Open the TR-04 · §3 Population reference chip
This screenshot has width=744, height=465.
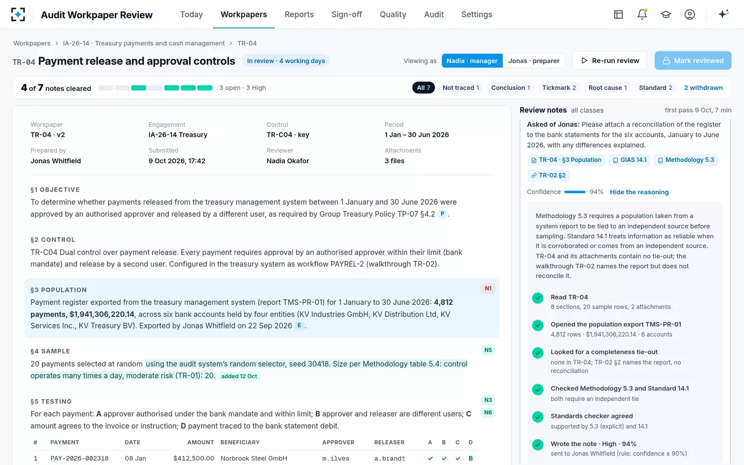[566, 160]
